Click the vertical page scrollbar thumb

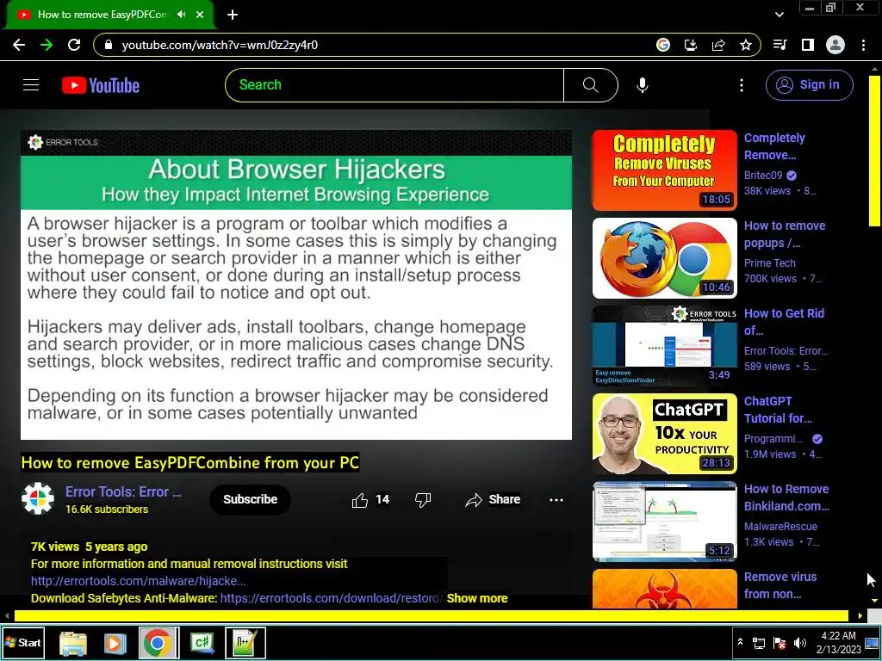point(874,151)
